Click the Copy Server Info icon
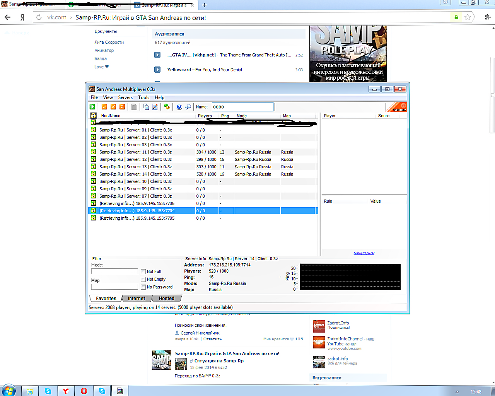The height and width of the screenshot is (396, 495). pos(146,107)
